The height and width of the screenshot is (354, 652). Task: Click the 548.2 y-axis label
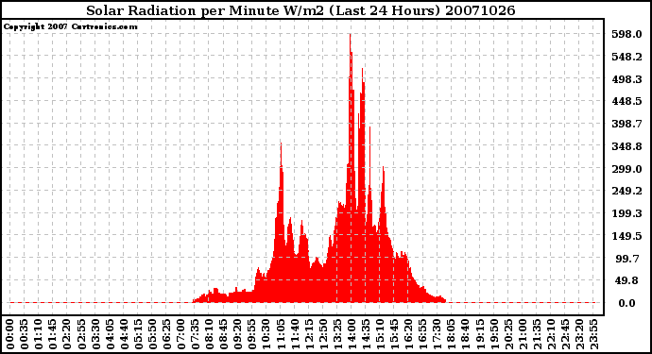pyautogui.click(x=626, y=57)
